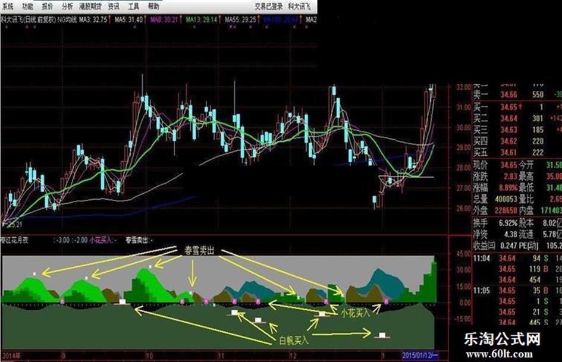Click the MA5: 31.40 indicator label
This screenshot has height=362, width=562.
click(128, 20)
